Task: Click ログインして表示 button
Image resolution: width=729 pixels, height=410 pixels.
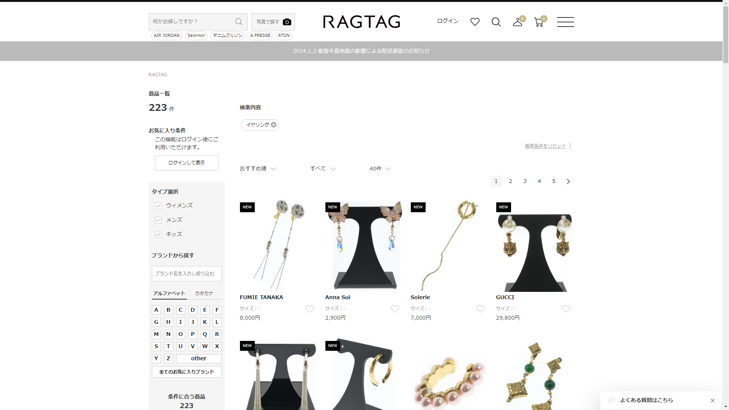Action: [186, 163]
